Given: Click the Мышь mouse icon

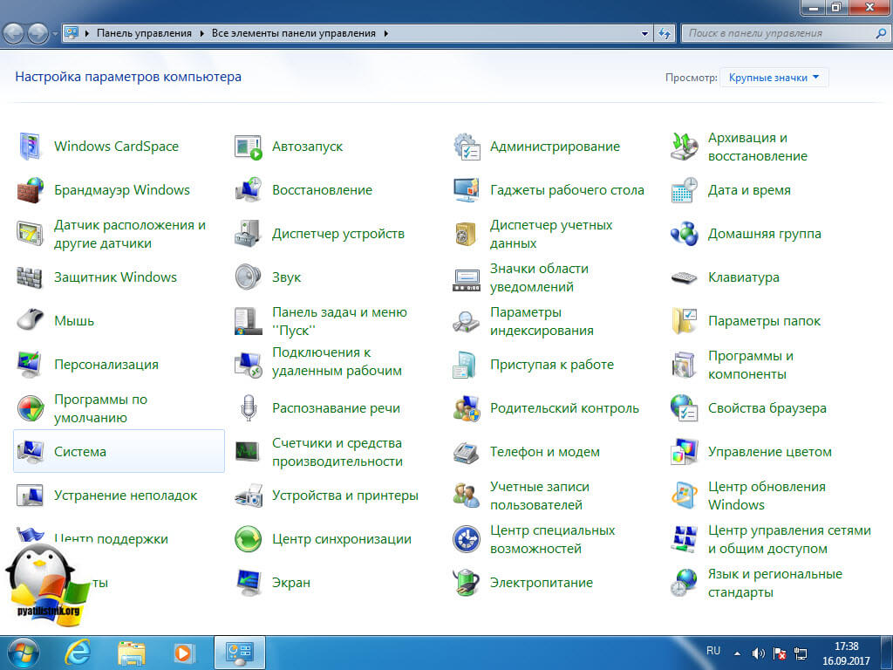Looking at the screenshot, I should click(30, 321).
